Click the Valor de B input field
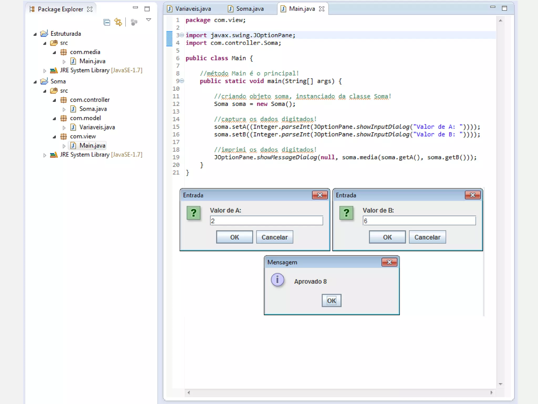The image size is (538, 404). (419, 221)
